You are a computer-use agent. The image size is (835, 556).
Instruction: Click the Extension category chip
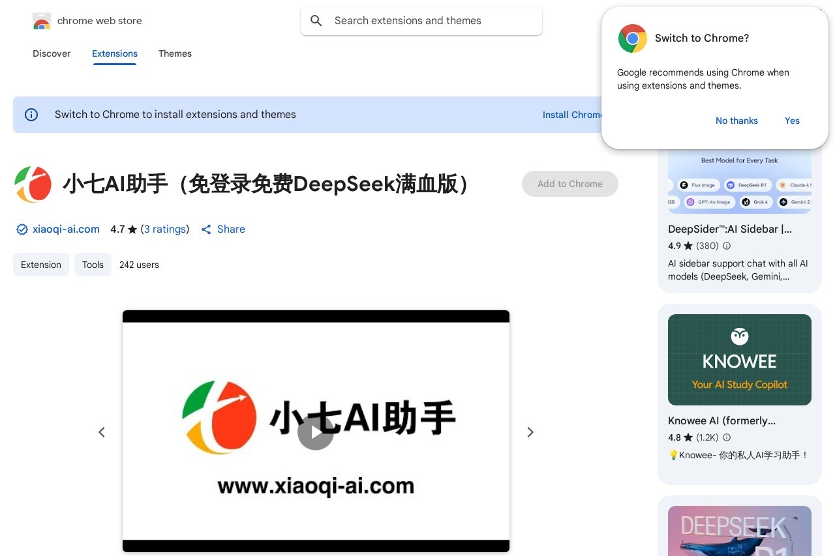41,265
